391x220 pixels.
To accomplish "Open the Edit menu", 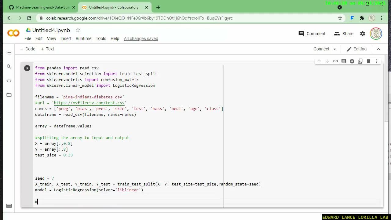I will point(39,38).
